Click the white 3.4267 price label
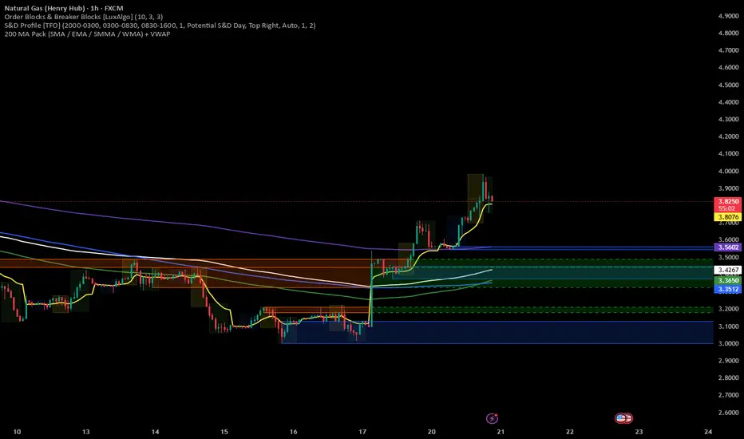 [727, 270]
